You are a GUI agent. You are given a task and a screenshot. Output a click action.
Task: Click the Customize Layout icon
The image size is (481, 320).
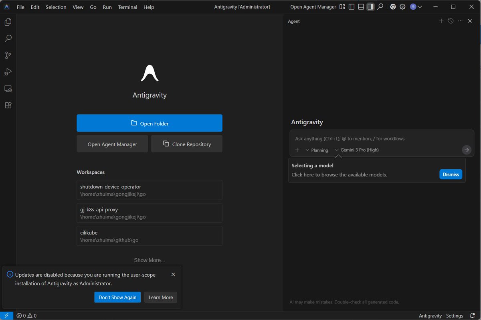point(342,7)
